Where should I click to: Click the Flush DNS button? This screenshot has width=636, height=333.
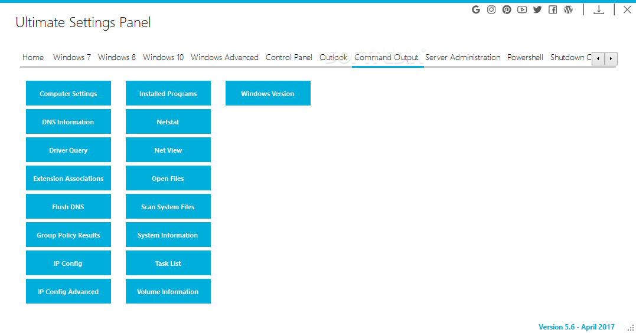coord(68,206)
